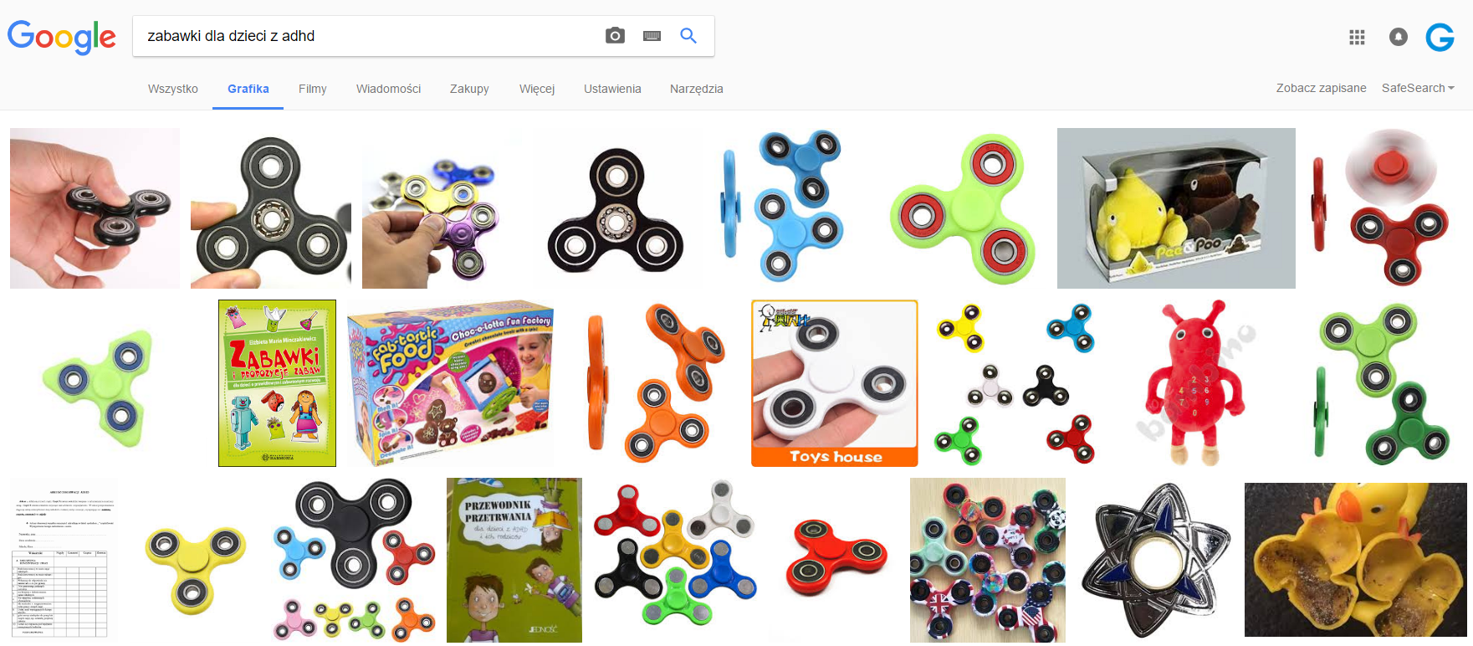The image size is (1473, 646).
Task: Switch to the Filmy tab
Action: (313, 89)
